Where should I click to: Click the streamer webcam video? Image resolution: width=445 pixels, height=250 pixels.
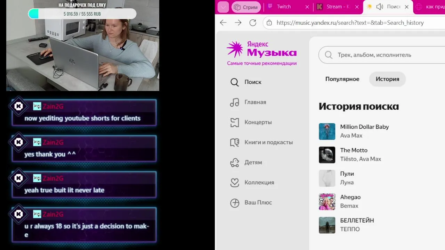pos(83,45)
